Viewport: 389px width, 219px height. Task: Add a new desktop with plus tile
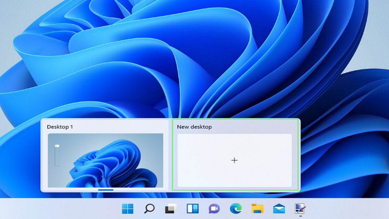pos(234,161)
